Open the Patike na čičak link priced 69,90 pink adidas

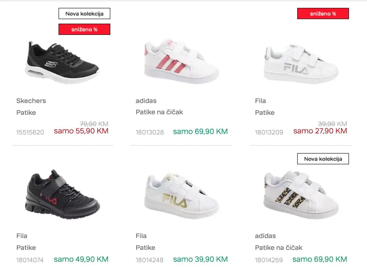pos(159,112)
